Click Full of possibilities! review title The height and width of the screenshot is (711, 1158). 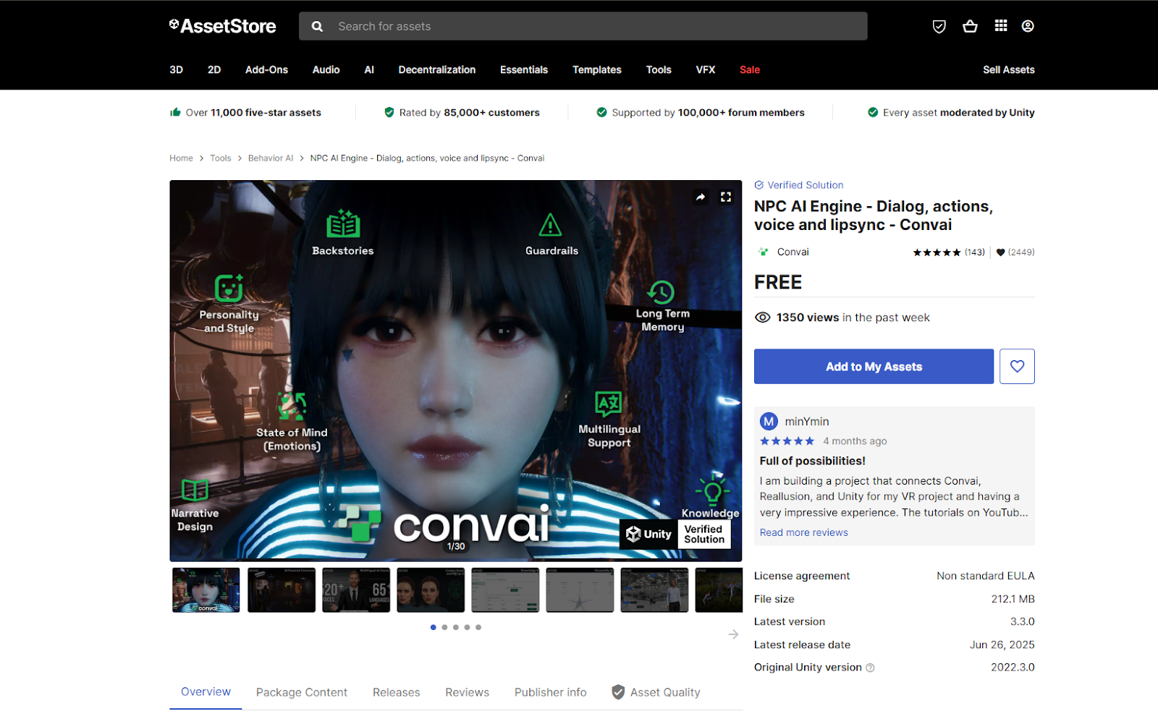(812, 461)
